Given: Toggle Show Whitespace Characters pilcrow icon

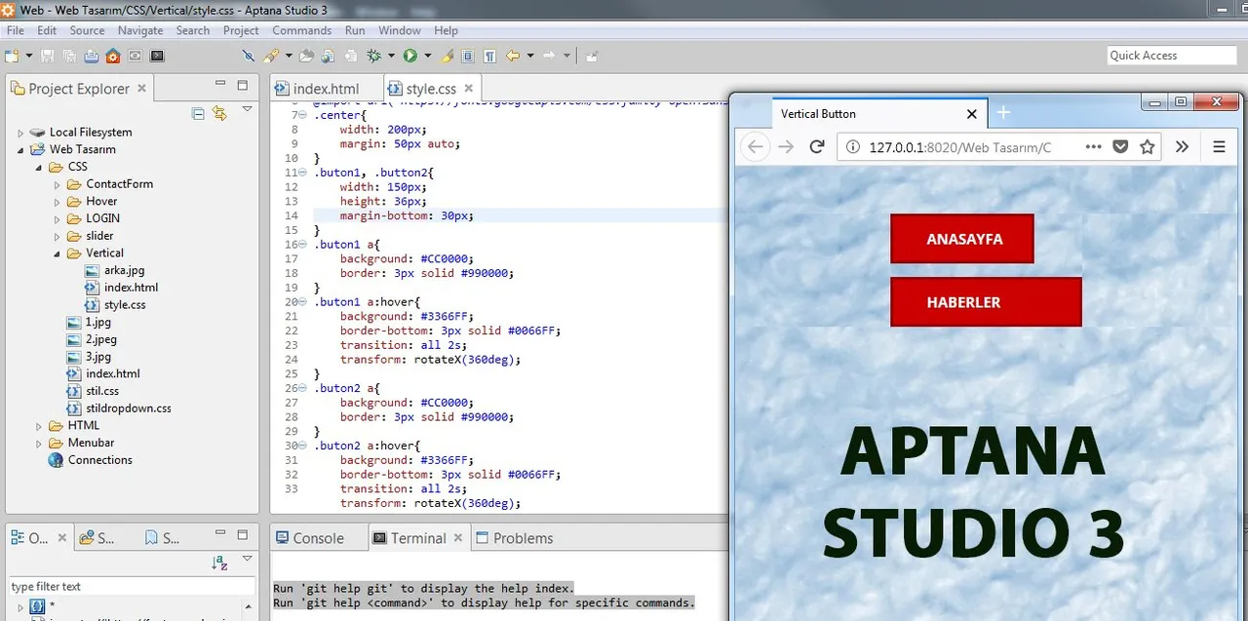Looking at the screenshot, I should pyautogui.click(x=490, y=56).
